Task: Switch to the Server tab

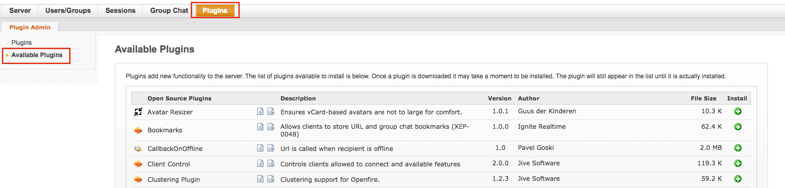Action: pyautogui.click(x=20, y=10)
